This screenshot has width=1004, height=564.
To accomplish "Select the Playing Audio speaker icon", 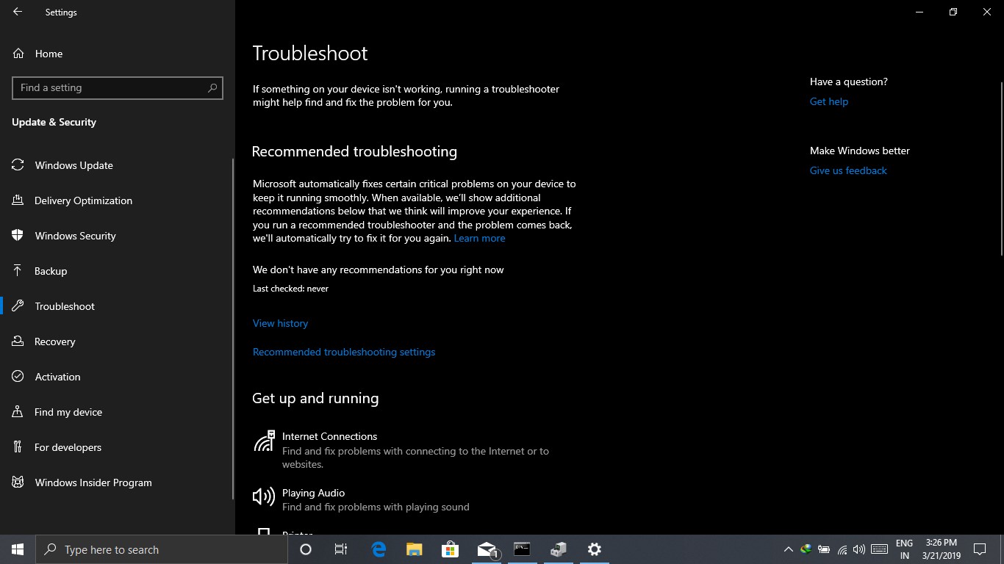I will pos(264,497).
